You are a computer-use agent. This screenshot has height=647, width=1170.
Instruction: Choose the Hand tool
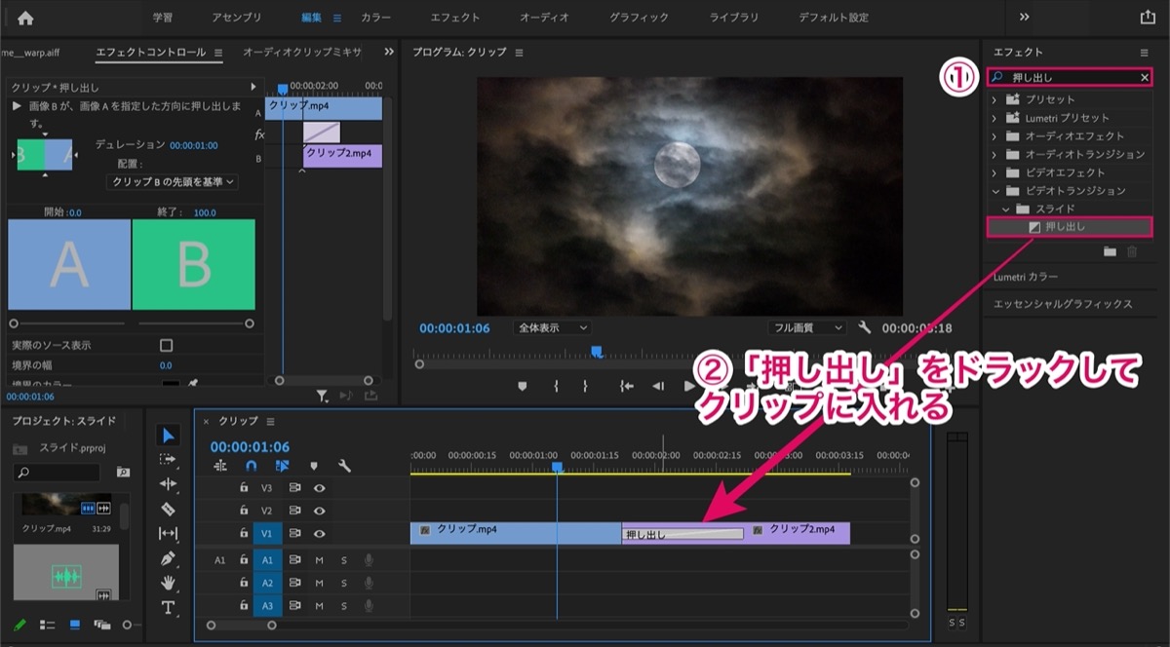[x=169, y=583]
